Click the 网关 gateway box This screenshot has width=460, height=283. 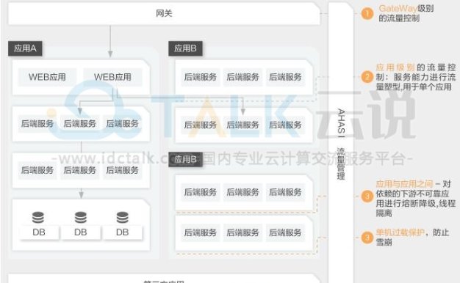[x=164, y=13]
